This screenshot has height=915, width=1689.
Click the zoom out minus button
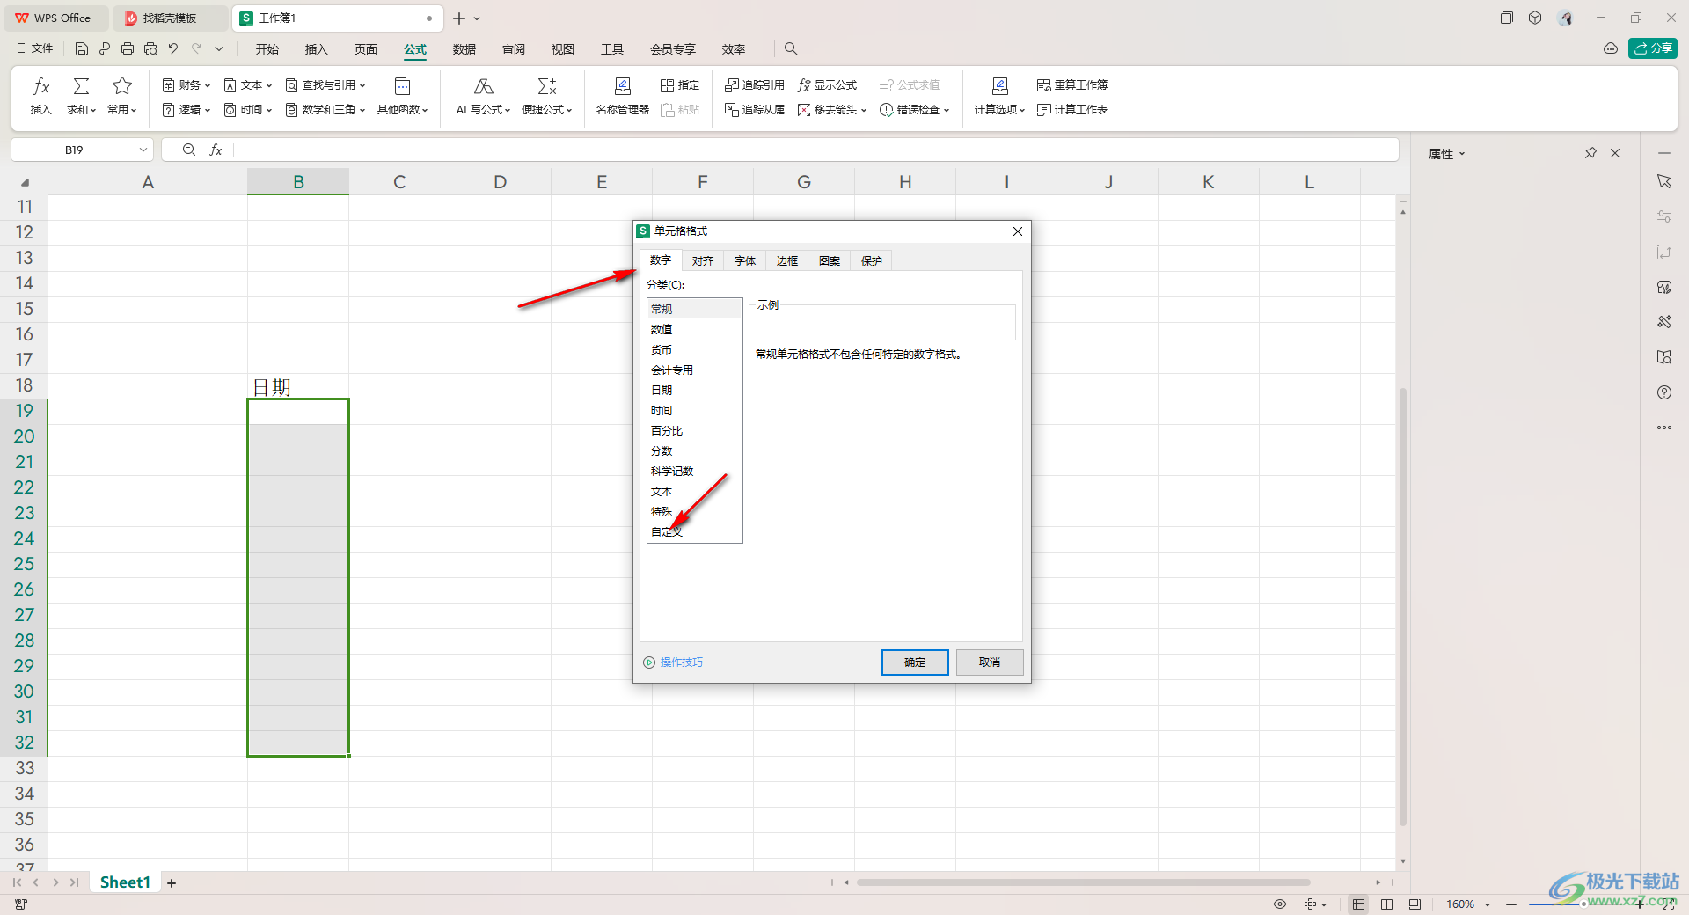(1511, 904)
